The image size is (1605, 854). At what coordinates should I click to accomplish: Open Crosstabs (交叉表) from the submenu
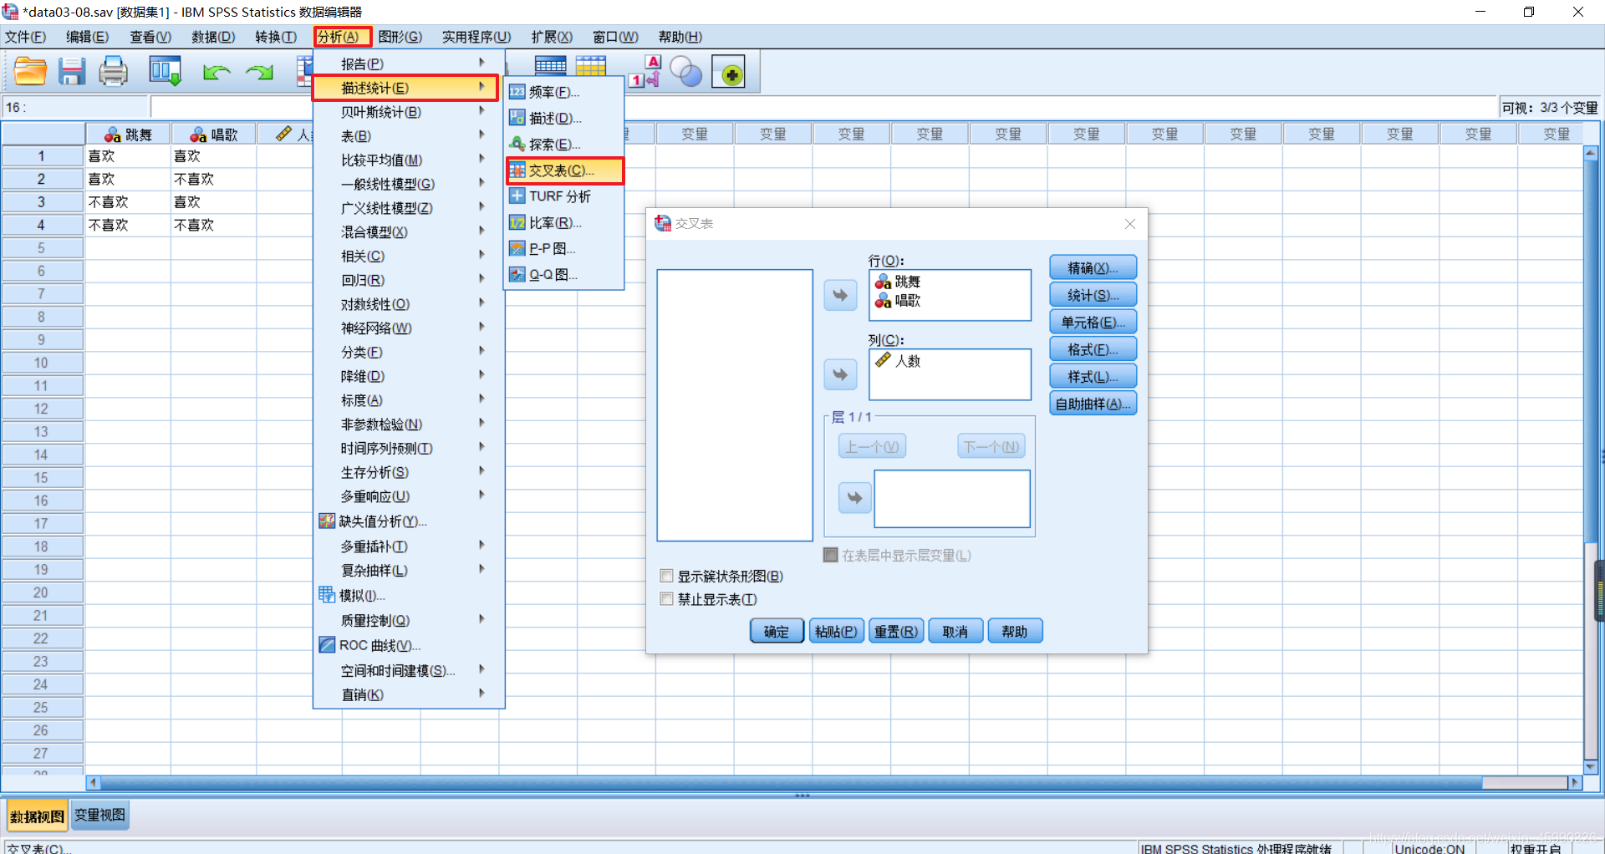(x=564, y=170)
